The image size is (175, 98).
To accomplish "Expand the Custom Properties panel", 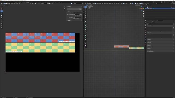I will click(151, 51).
